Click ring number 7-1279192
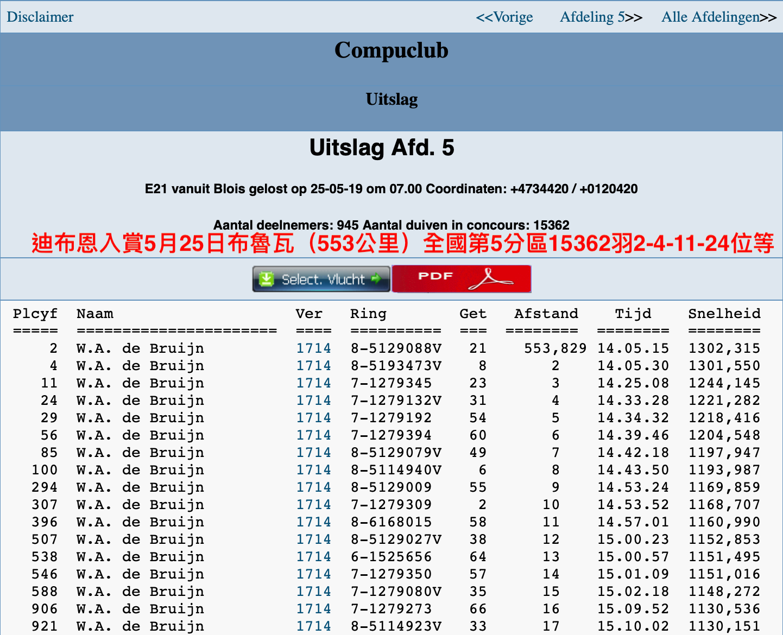The width and height of the screenshot is (783, 635). point(391,418)
